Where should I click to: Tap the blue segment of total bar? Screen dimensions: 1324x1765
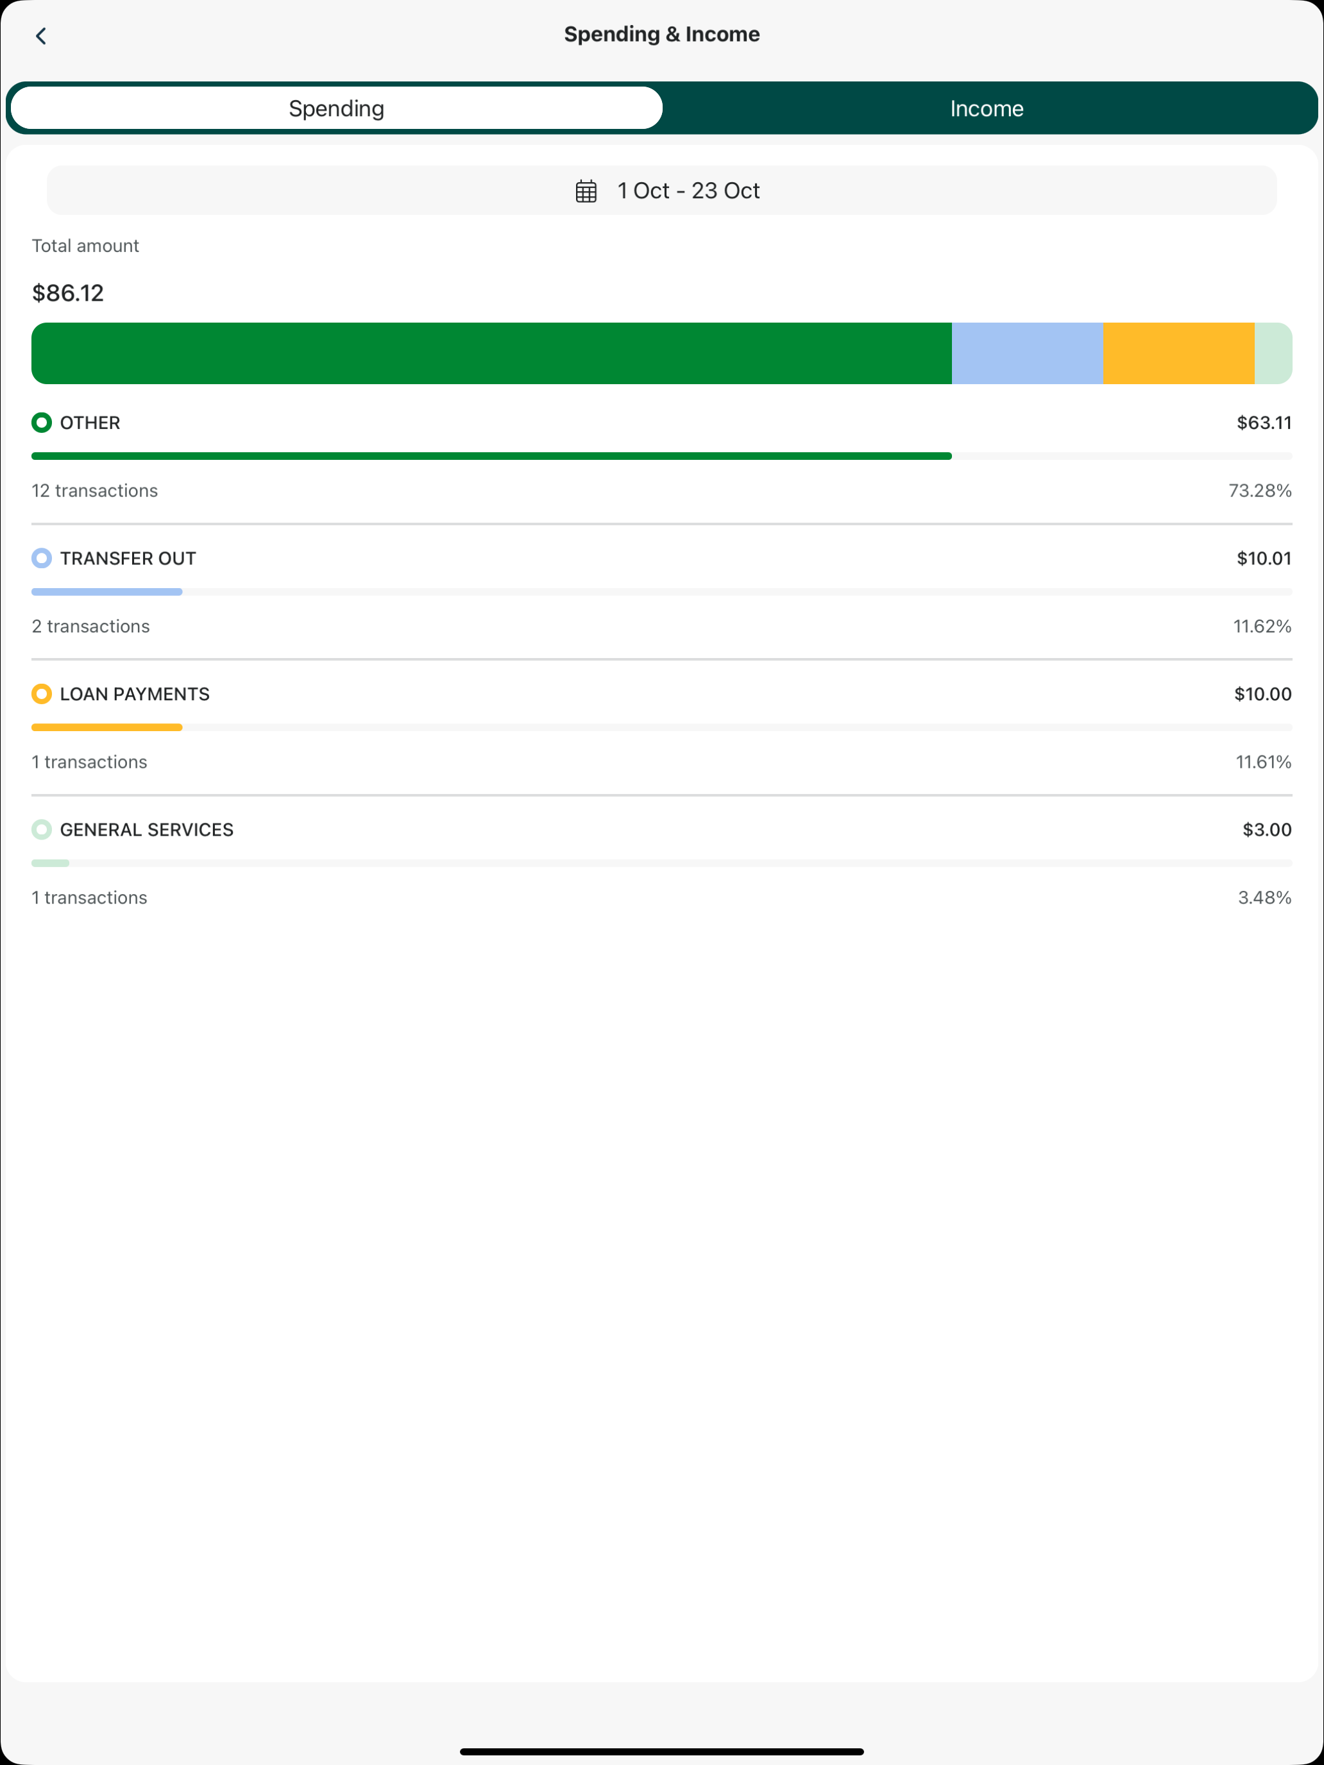[x=1028, y=353]
